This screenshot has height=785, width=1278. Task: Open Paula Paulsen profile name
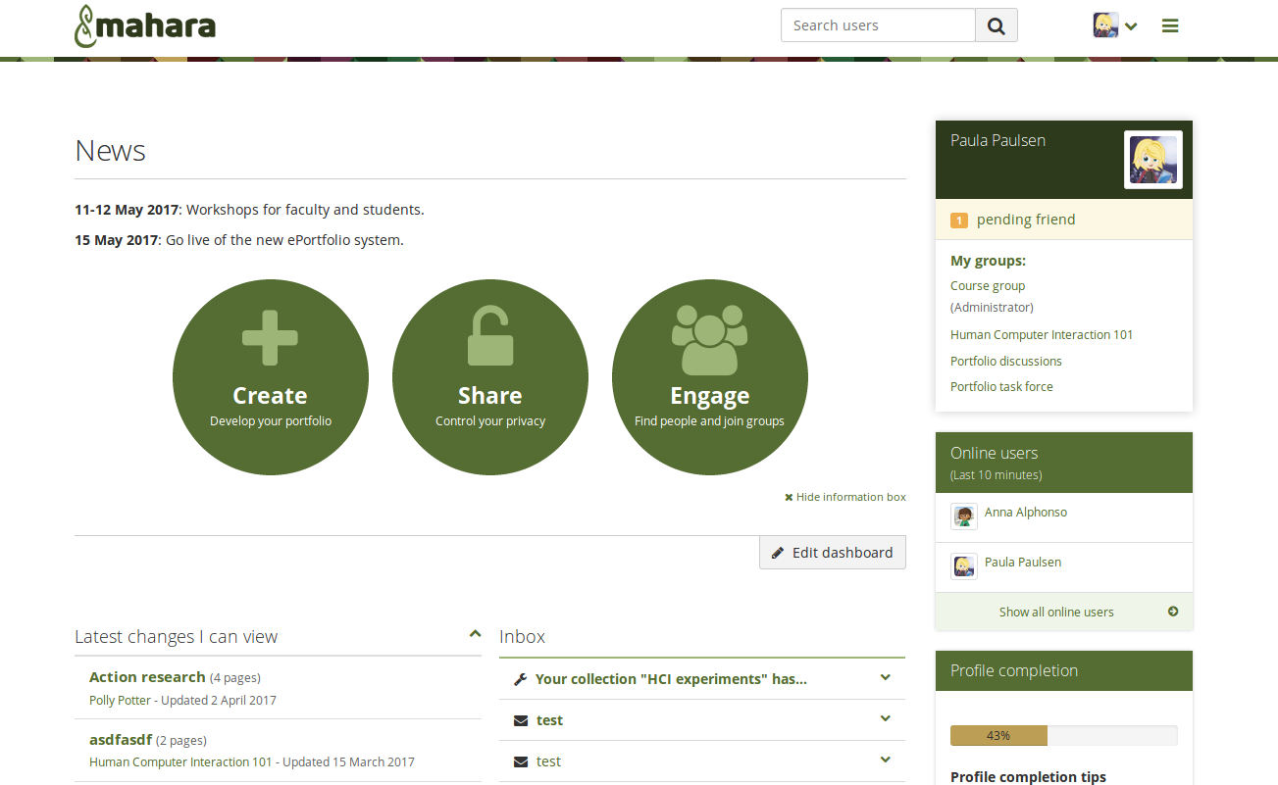[997, 140]
